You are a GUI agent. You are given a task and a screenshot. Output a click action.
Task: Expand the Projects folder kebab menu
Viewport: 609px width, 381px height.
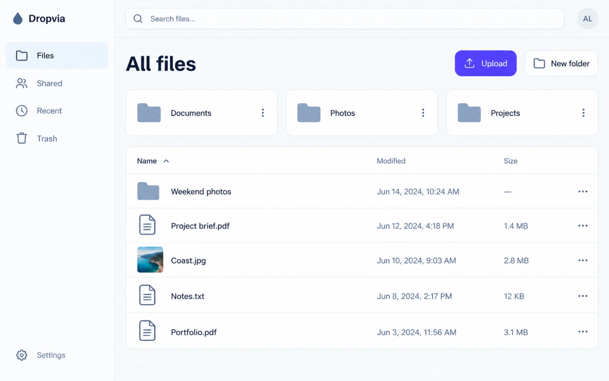tap(583, 113)
